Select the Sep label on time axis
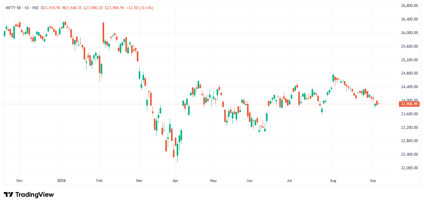Screen dimensions: 424x204 coord(373,181)
